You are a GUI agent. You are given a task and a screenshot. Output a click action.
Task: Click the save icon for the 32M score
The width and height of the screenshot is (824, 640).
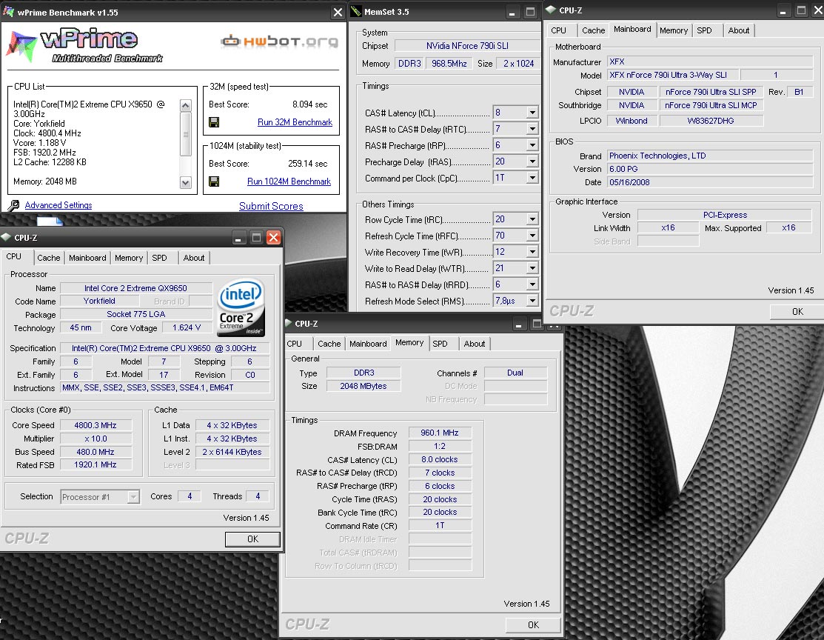pyautogui.click(x=214, y=122)
